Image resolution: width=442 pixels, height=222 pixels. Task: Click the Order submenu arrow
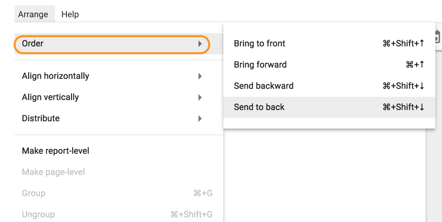200,43
